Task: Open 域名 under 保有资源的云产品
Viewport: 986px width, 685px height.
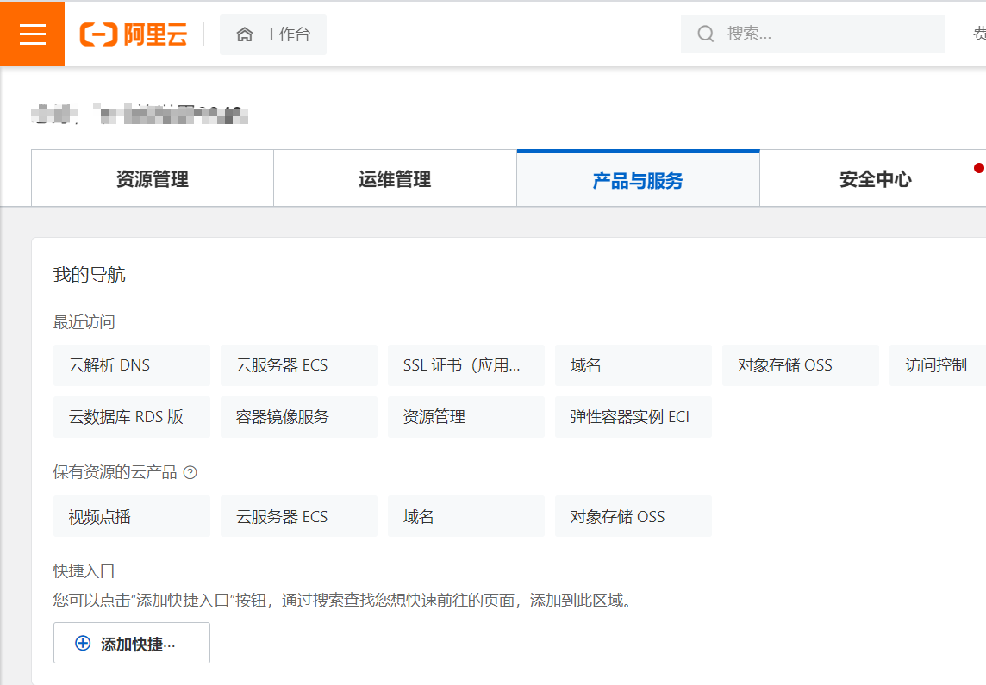Action: tap(466, 516)
